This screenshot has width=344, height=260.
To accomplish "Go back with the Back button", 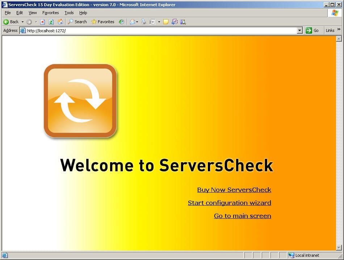I will [x=11, y=22].
